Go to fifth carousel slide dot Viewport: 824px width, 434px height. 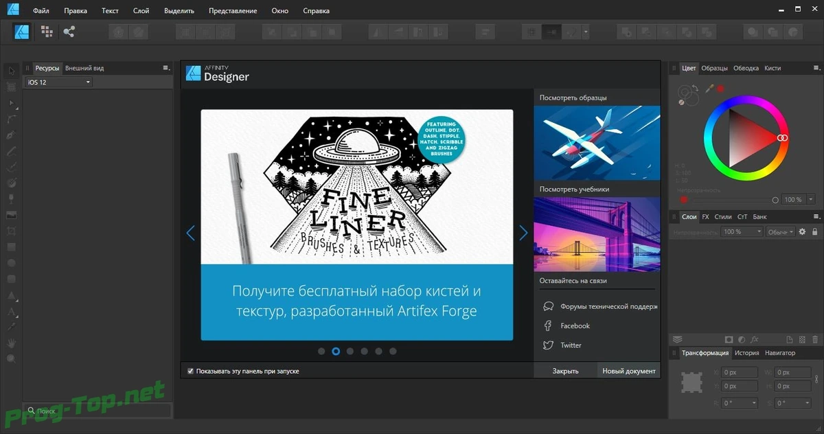pyautogui.click(x=378, y=351)
